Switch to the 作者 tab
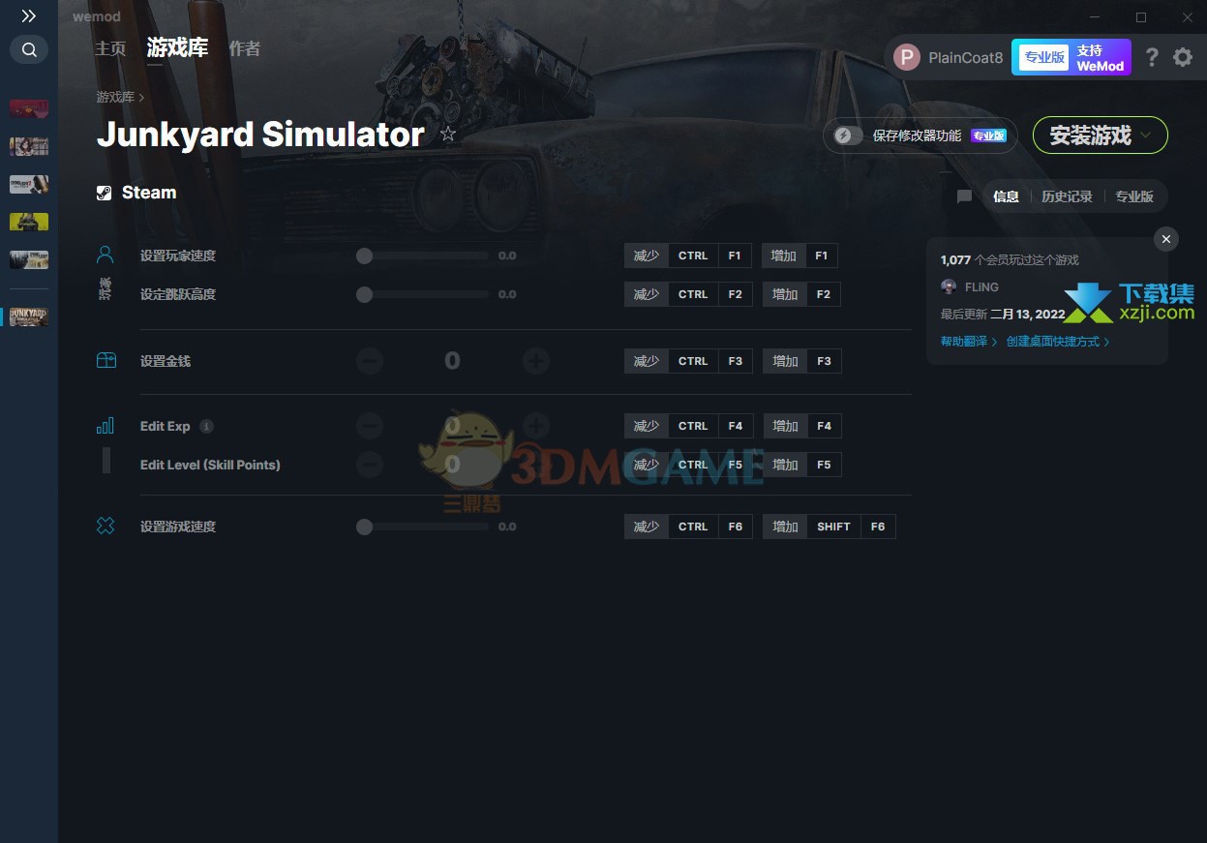The height and width of the screenshot is (843, 1207). coord(245,48)
